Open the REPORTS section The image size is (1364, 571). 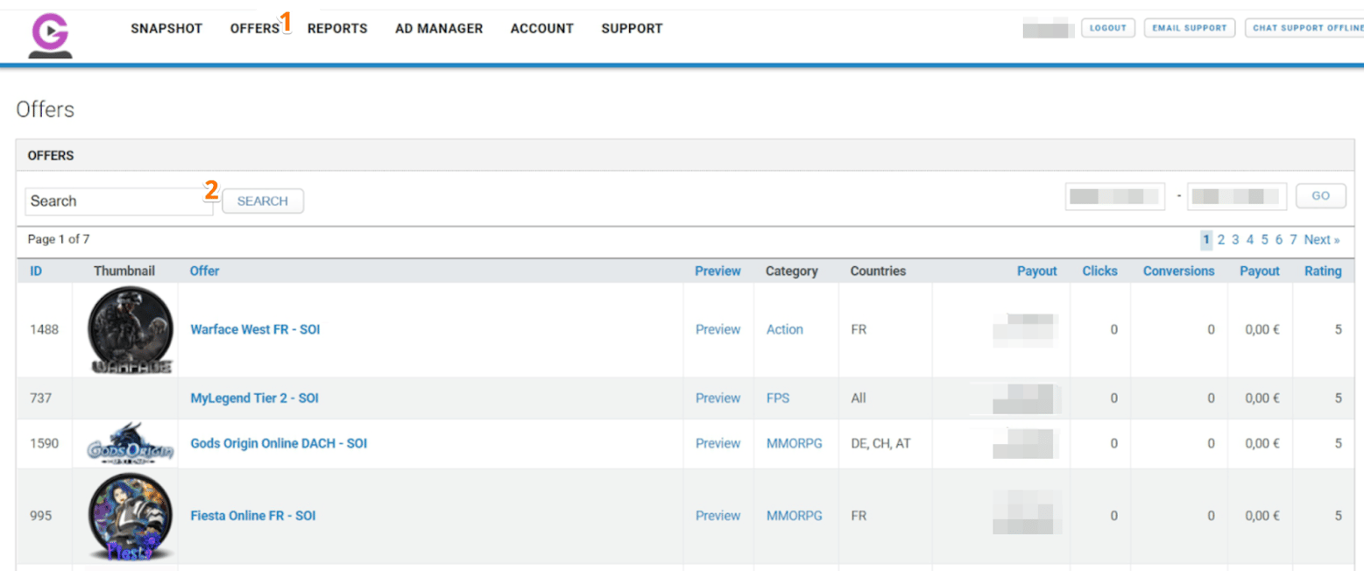[x=337, y=28]
